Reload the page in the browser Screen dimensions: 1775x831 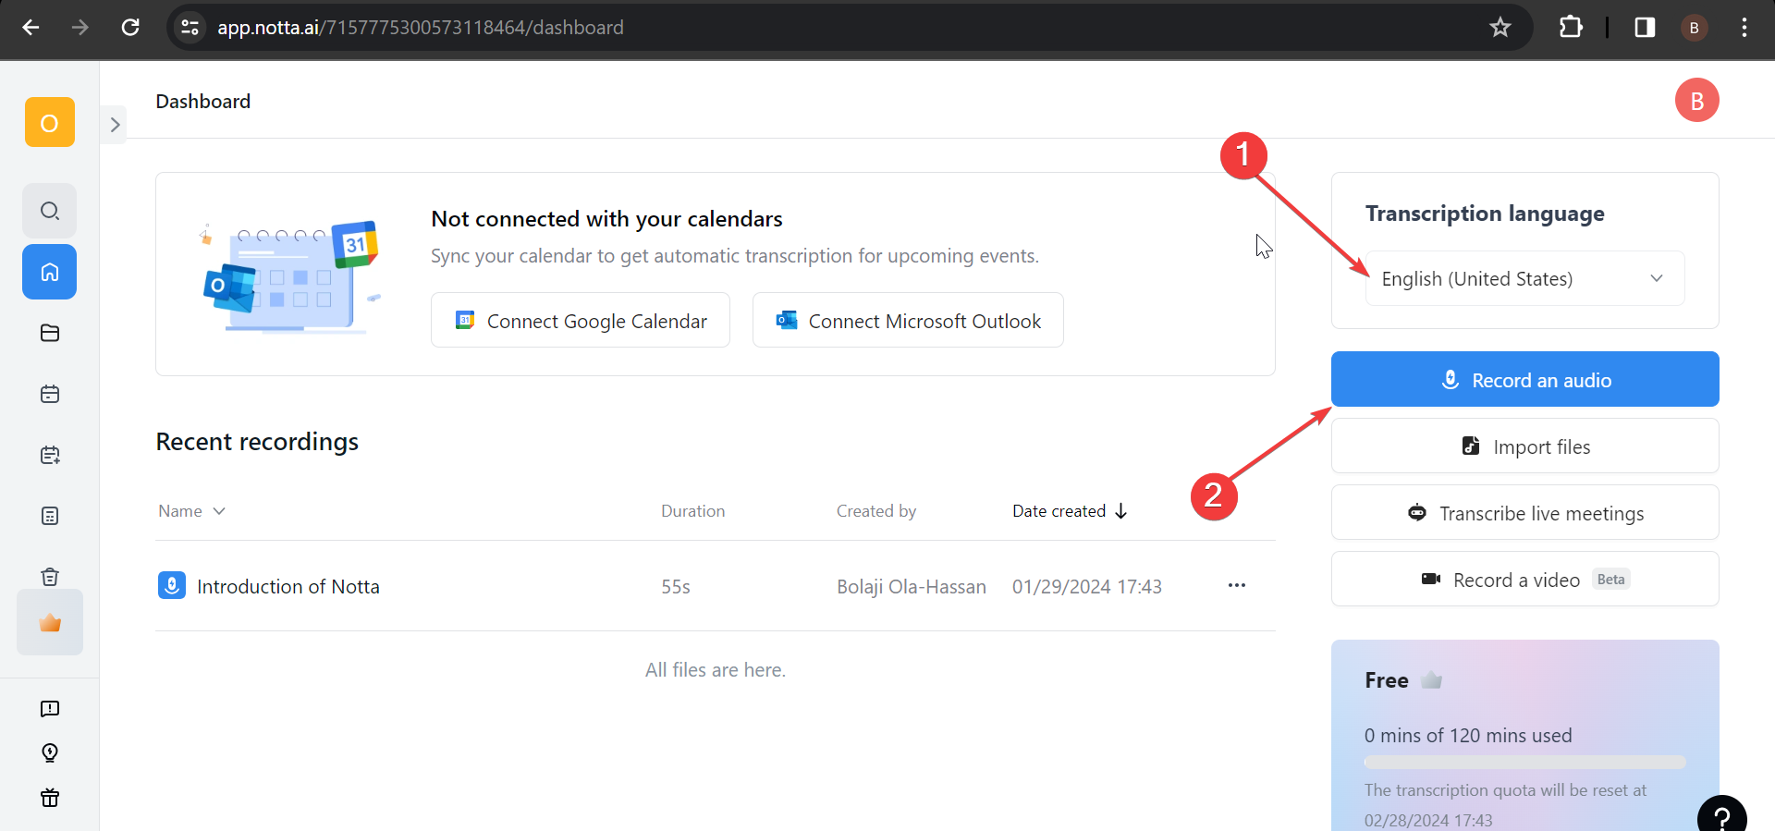coord(130,28)
